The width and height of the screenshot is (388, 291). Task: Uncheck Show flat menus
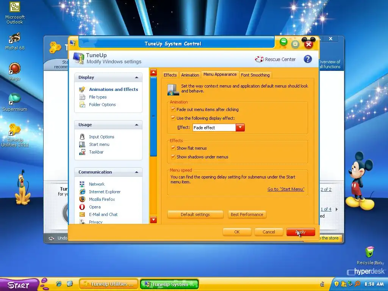[173, 148]
